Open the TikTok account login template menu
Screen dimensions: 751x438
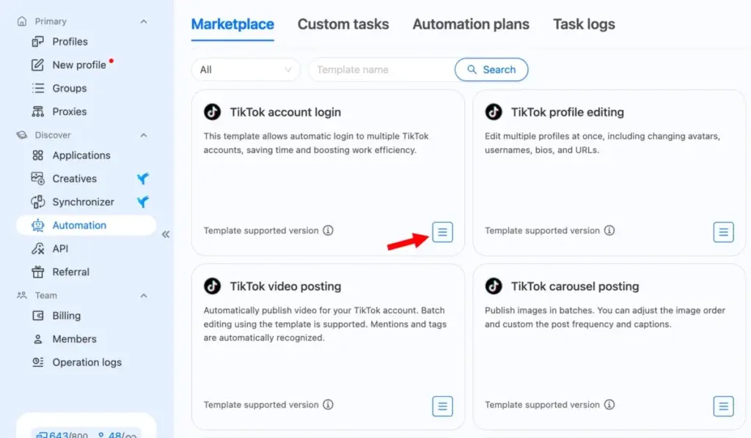[442, 231]
